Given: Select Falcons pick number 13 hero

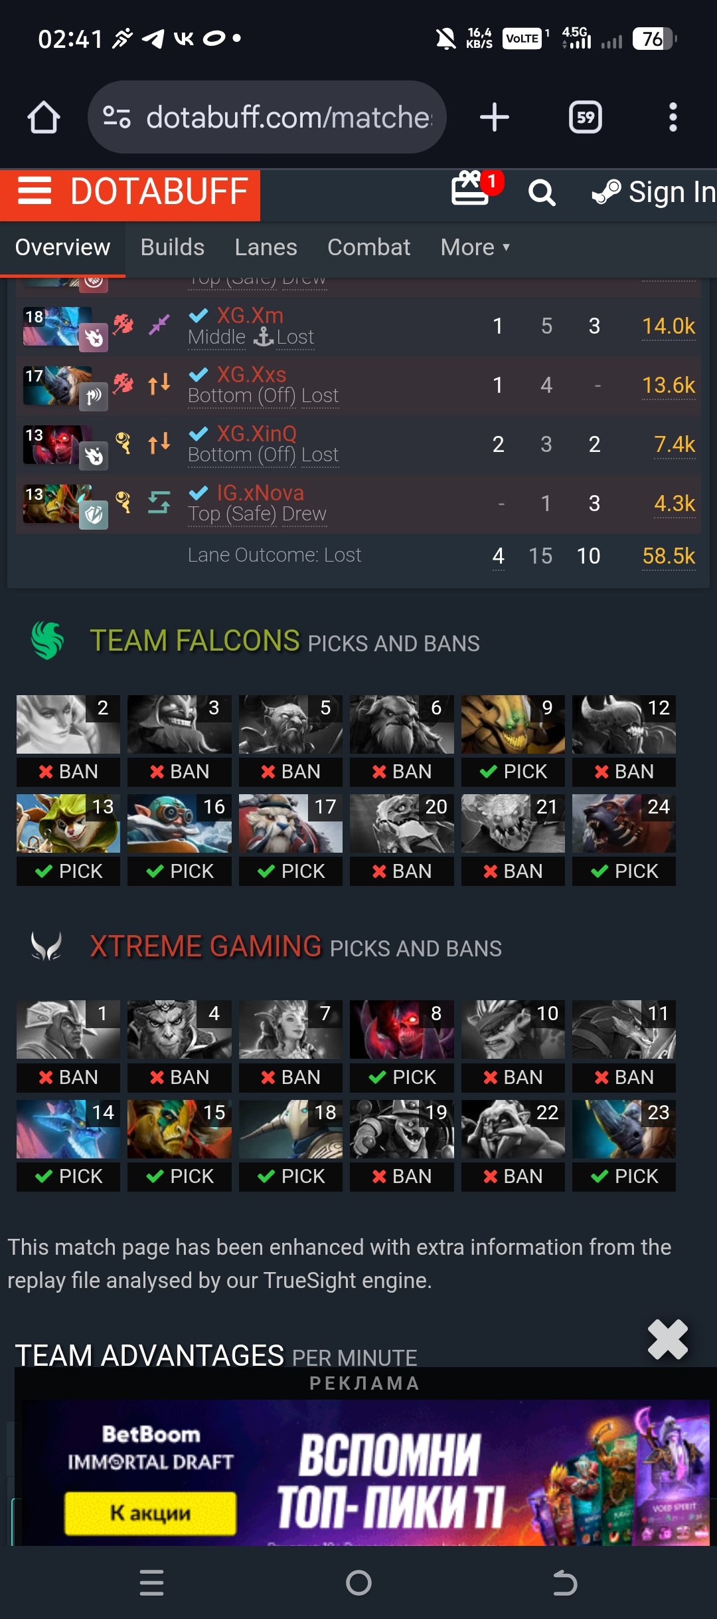Looking at the screenshot, I should pyautogui.click(x=68, y=823).
